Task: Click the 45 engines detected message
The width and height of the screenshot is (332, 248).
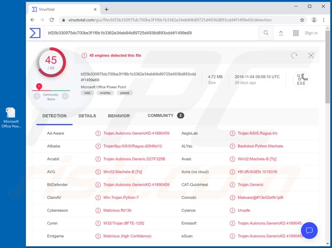Action: 115,56
